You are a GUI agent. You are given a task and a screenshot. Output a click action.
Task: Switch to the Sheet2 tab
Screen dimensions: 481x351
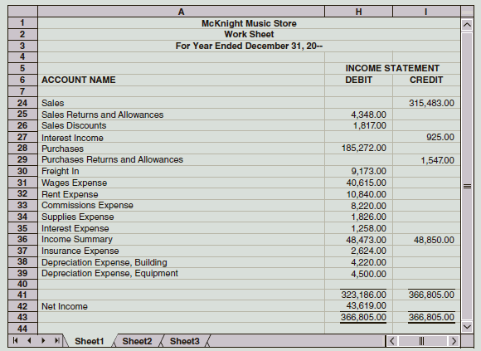(137, 341)
